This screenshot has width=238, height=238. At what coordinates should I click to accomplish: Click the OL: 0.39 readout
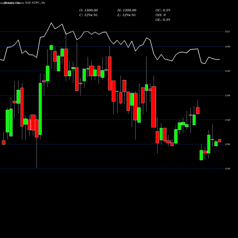coord(163,20)
